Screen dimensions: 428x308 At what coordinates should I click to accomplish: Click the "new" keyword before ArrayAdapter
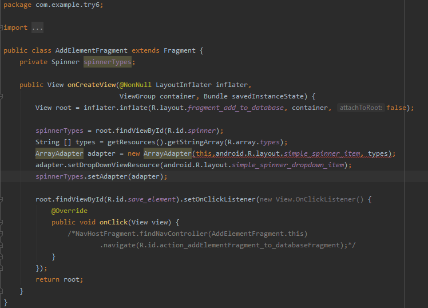(x=134, y=154)
